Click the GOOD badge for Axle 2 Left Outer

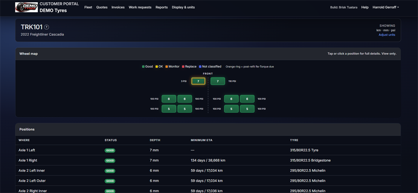(110, 181)
